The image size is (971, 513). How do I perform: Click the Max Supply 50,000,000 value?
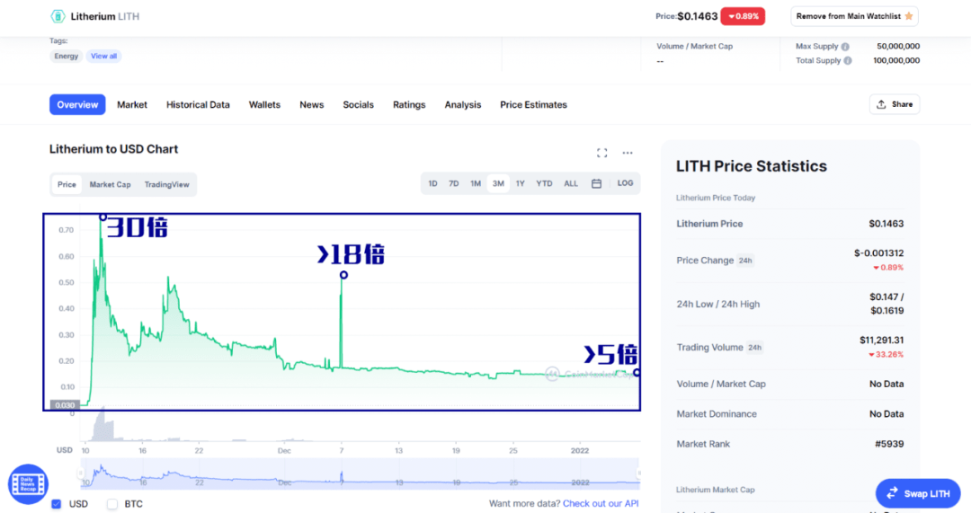click(898, 47)
